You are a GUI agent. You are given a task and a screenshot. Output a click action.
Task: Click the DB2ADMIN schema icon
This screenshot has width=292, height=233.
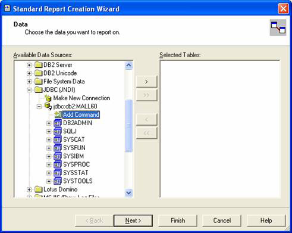[58, 123]
